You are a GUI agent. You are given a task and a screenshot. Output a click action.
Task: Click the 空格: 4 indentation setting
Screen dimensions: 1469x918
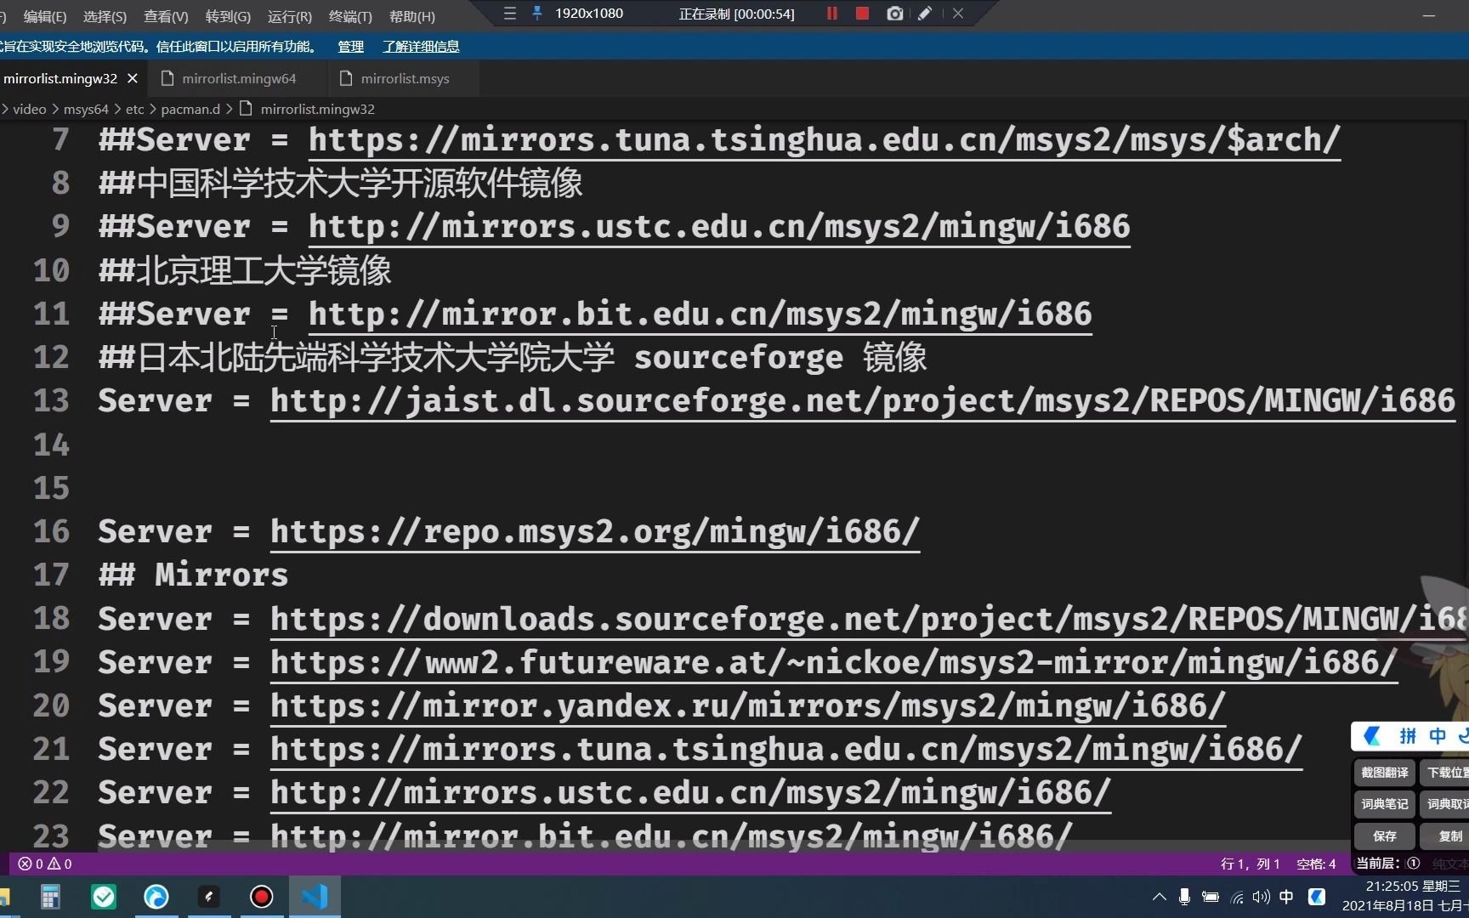click(x=1316, y=864)
